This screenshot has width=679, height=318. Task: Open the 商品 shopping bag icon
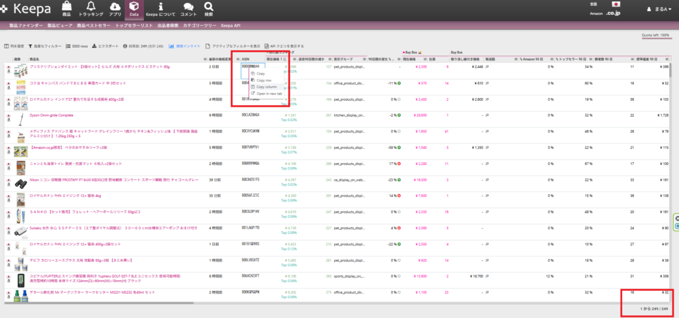(67, 8)
